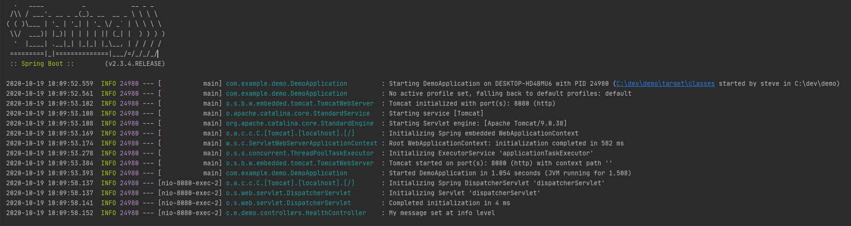
Task: Click the timestamp 2020-10-19 10:09:58.141
Action: pyautogui.click(x=50, y=203)
